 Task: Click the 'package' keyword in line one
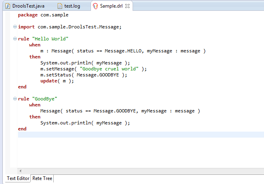(28, 15)
